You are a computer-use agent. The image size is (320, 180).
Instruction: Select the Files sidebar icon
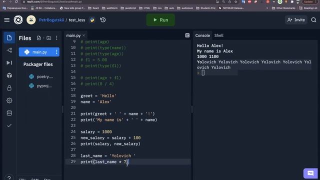(9, 37)
